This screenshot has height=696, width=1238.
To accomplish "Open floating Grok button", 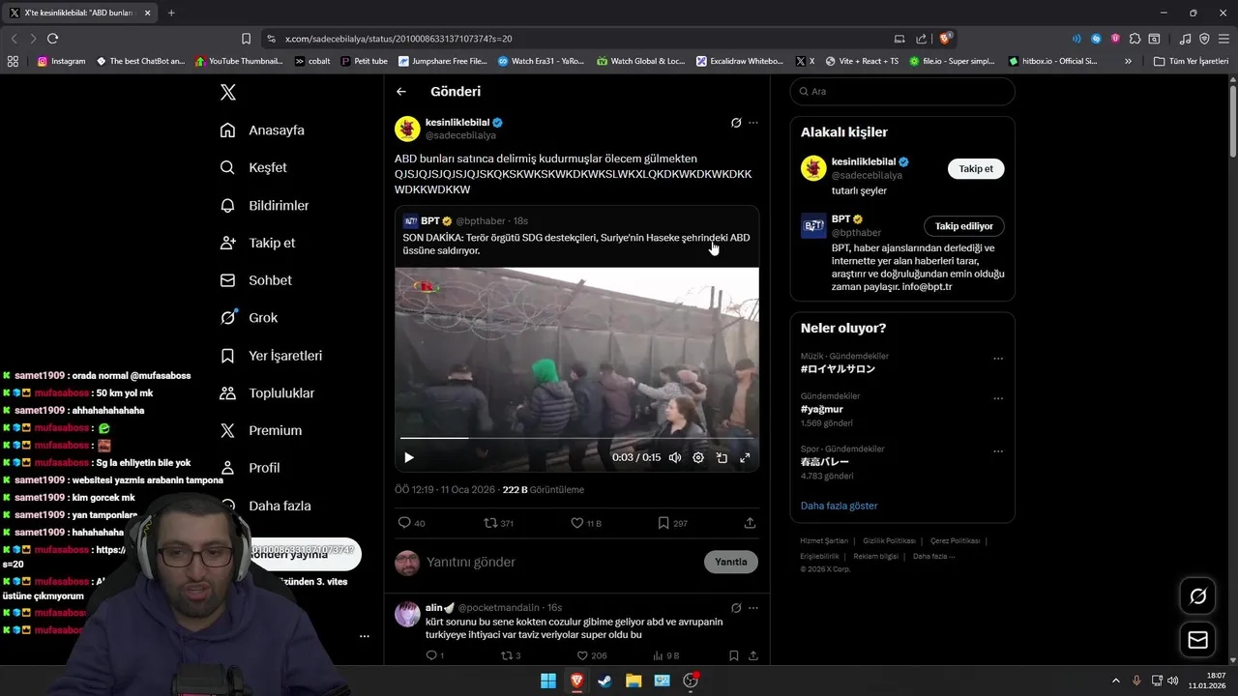I will 1197,596.
